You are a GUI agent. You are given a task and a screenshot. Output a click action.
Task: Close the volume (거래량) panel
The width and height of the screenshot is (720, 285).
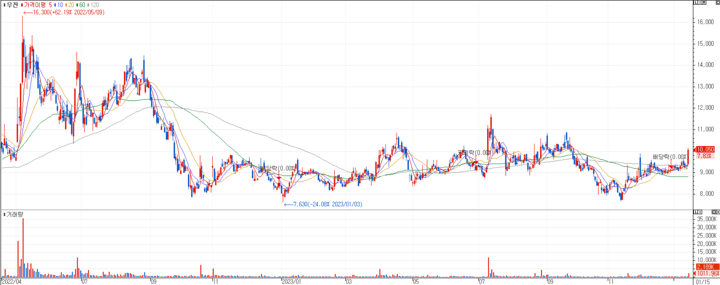718,212
